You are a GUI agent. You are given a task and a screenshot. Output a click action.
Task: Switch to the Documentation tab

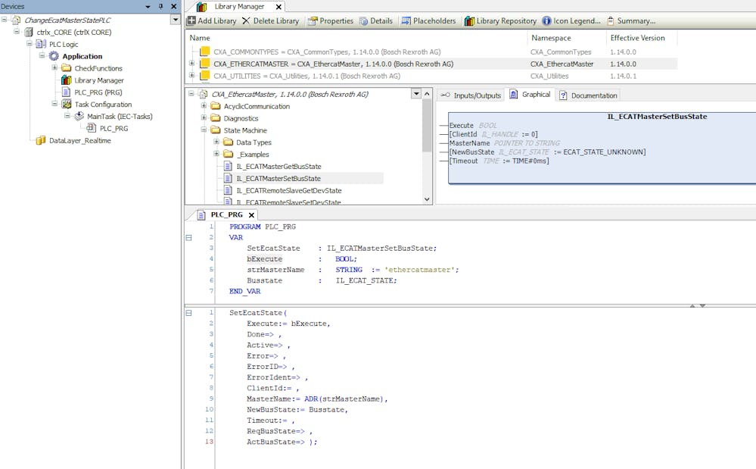(589, 95)
